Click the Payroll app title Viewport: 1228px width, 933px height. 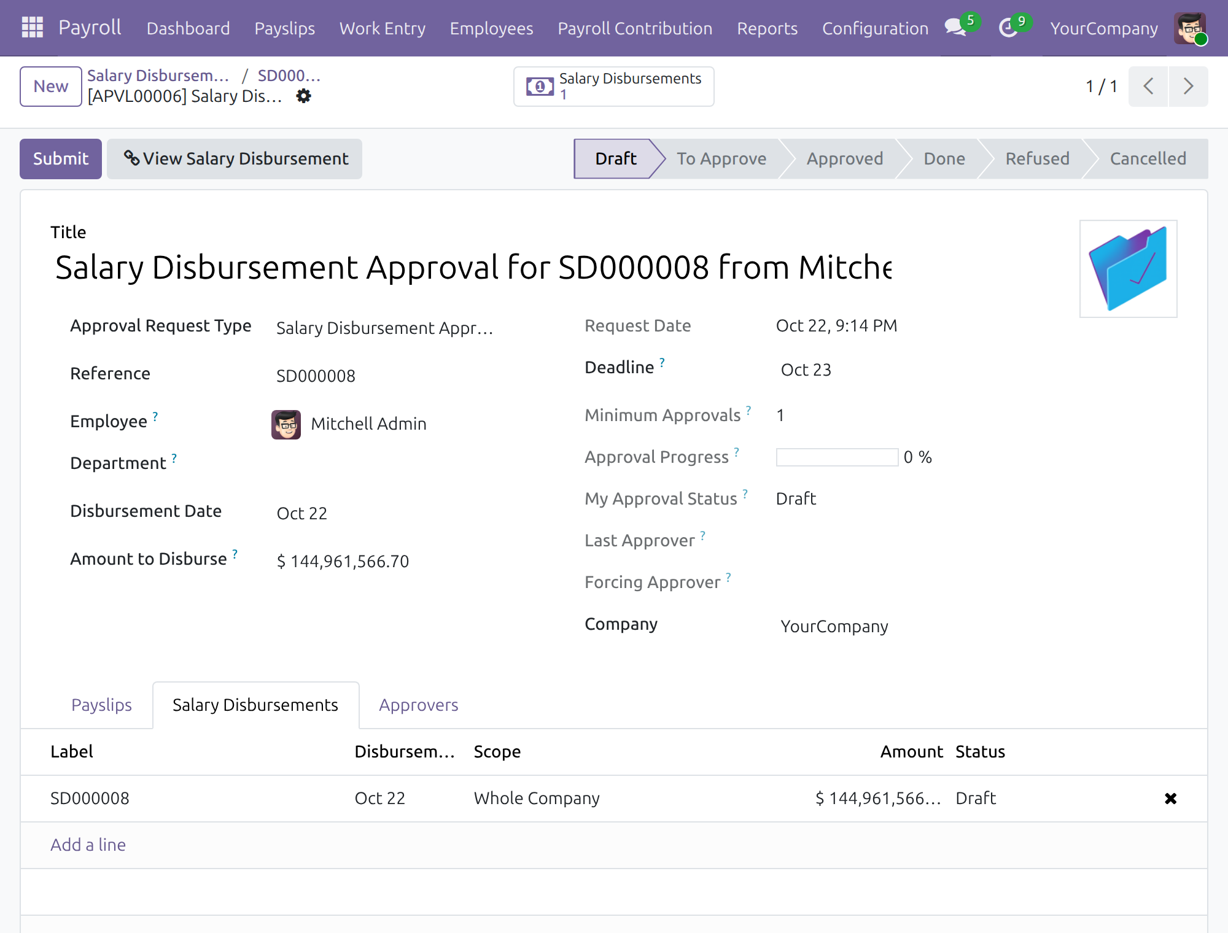tap(90, 28)
